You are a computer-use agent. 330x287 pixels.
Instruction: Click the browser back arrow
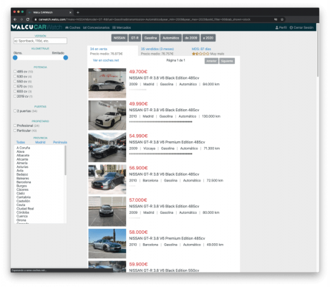click(15, 19)
